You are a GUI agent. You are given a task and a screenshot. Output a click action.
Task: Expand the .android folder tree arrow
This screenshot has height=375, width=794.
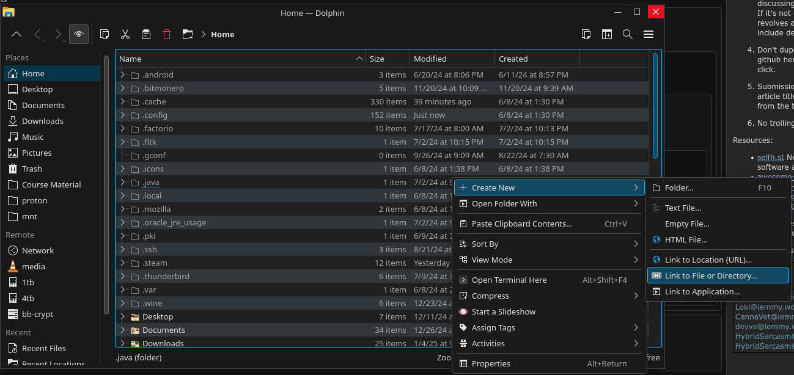tap(122, 75)
